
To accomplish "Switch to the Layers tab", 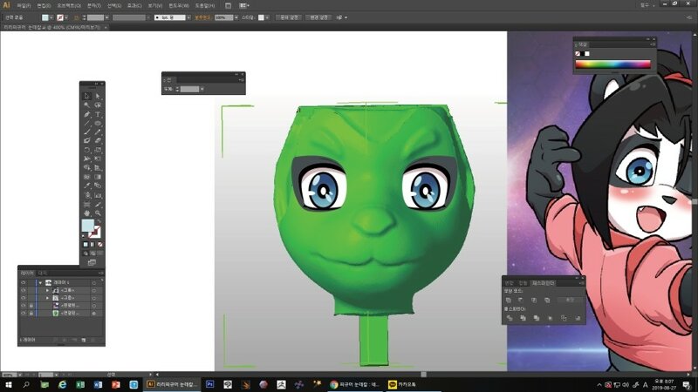I will [x=27, y=273].
